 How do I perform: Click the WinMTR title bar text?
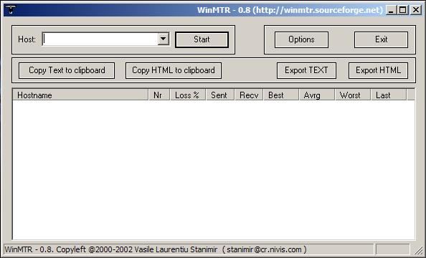click(290, 10)
